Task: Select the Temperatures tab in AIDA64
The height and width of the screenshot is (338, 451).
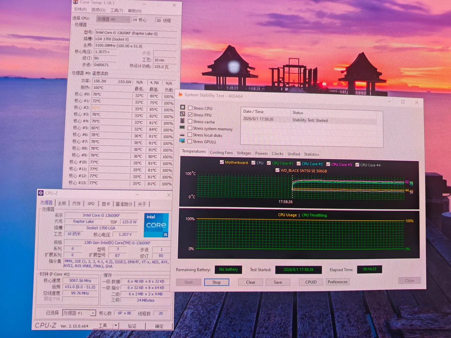Action: click(x=194, y=151)
